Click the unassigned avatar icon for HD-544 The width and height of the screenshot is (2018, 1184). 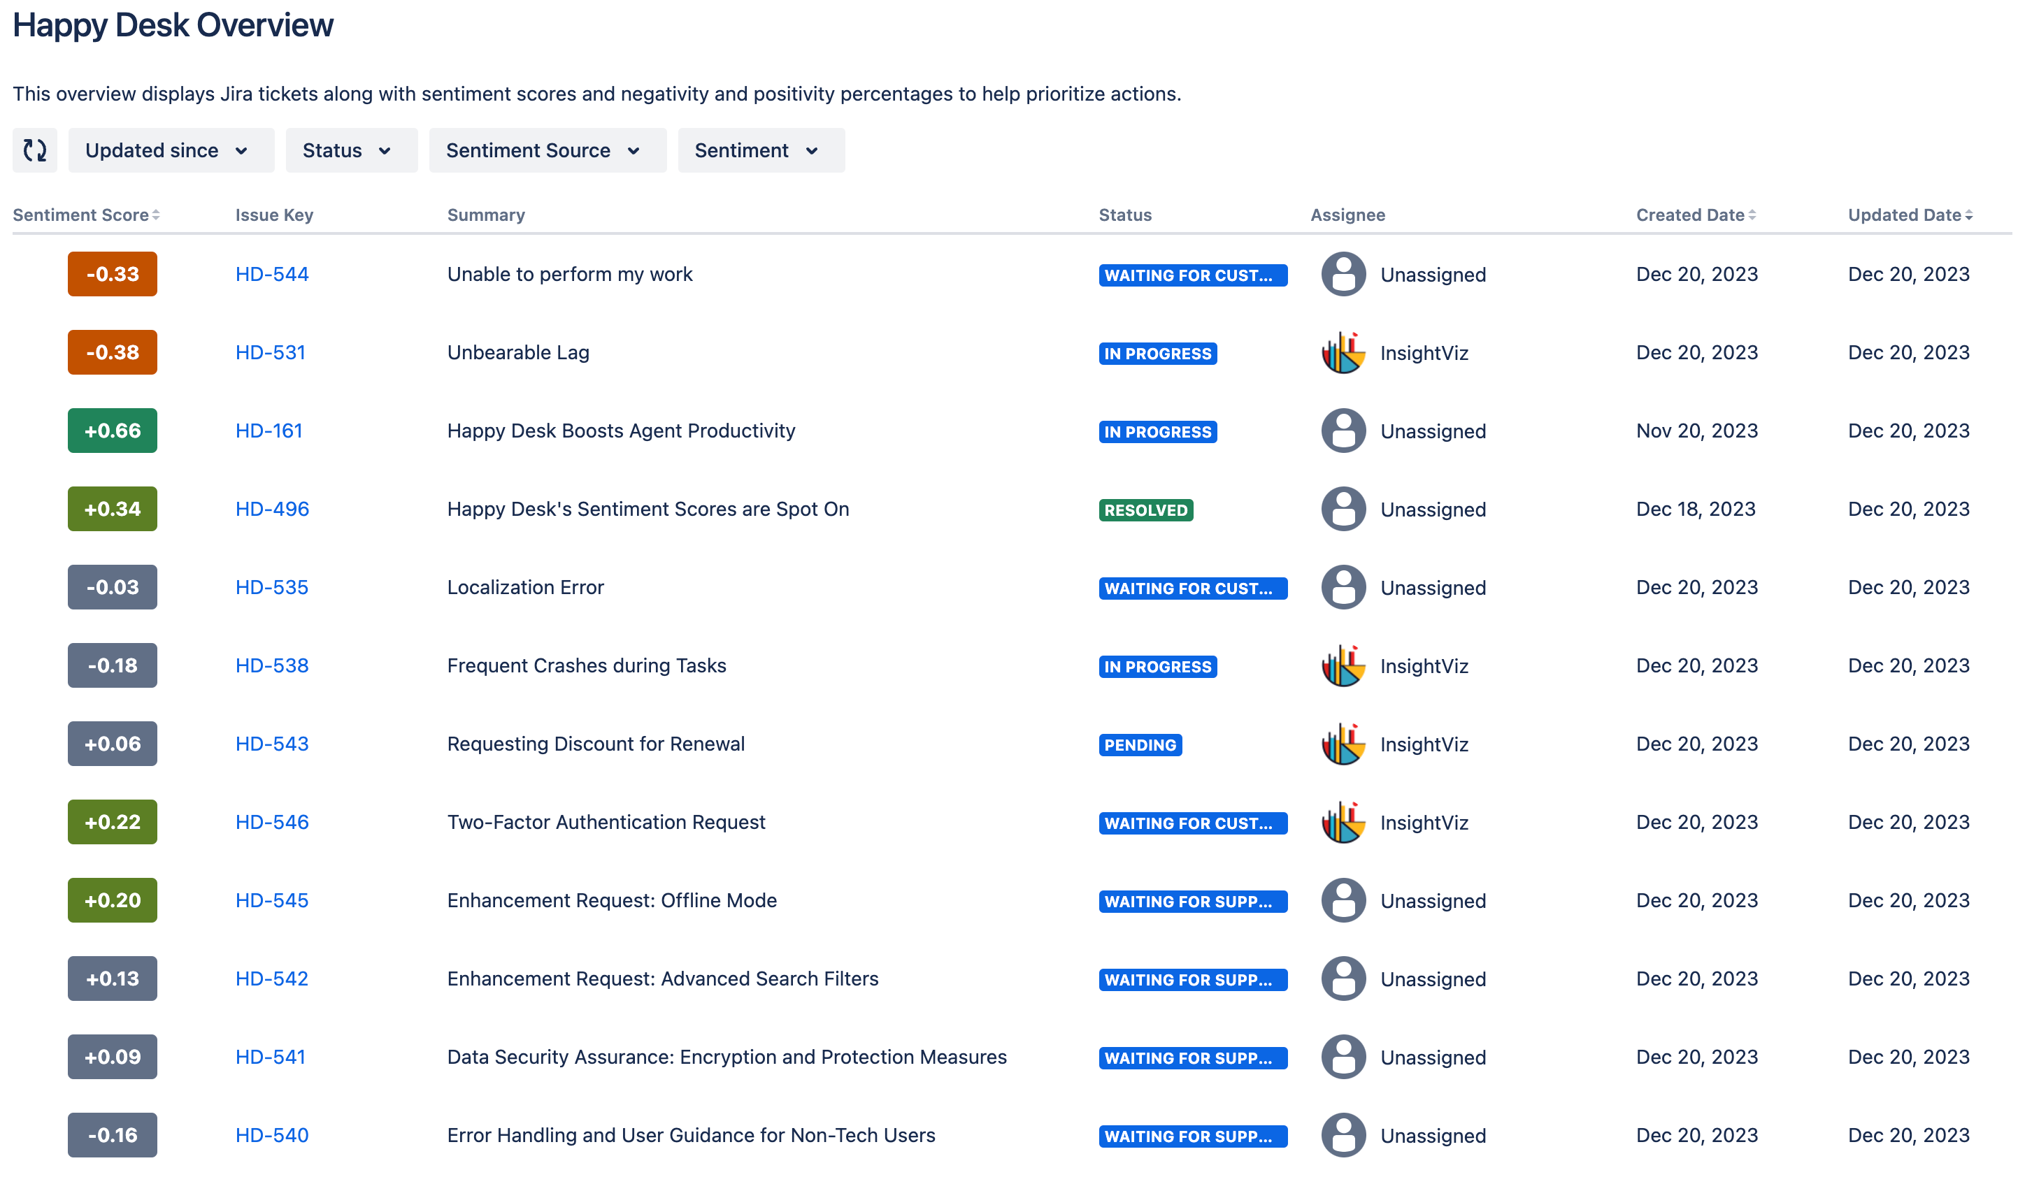click(1343, 275)
